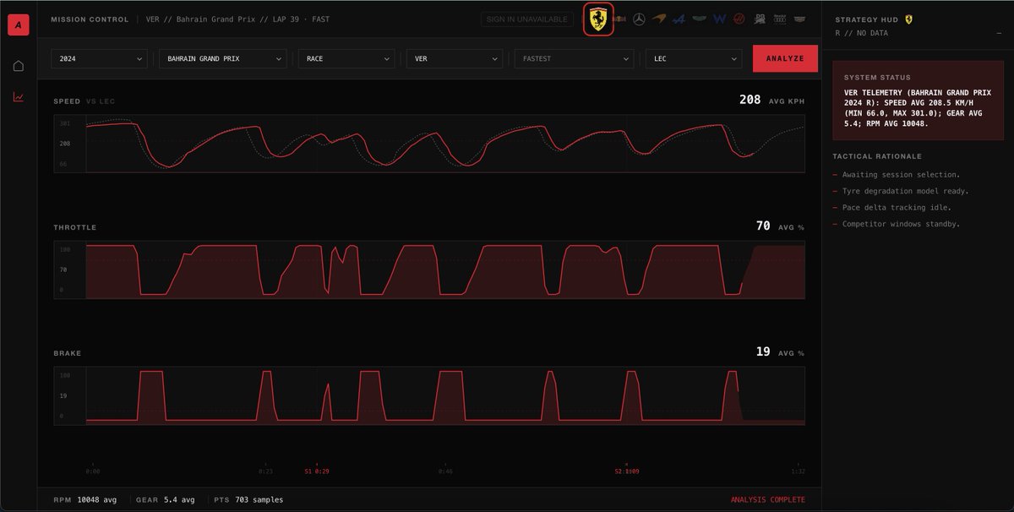Open the Fastest lap dropdown

[575, 58]
